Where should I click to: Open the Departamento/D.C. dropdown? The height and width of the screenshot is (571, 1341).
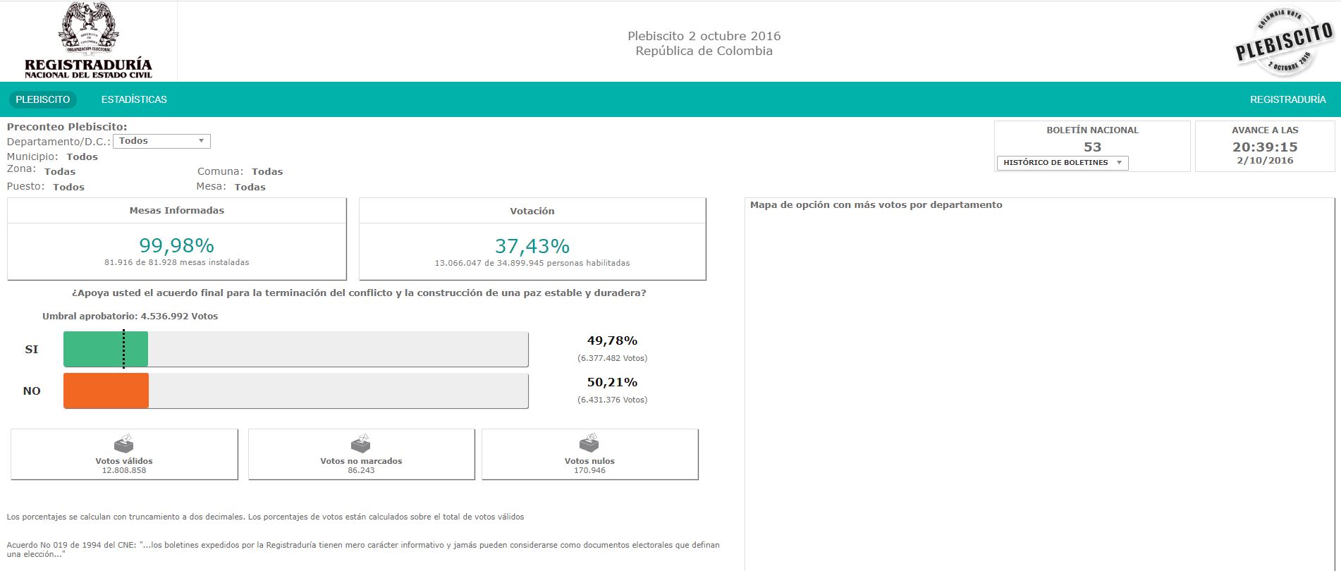[x=161, y=141]
